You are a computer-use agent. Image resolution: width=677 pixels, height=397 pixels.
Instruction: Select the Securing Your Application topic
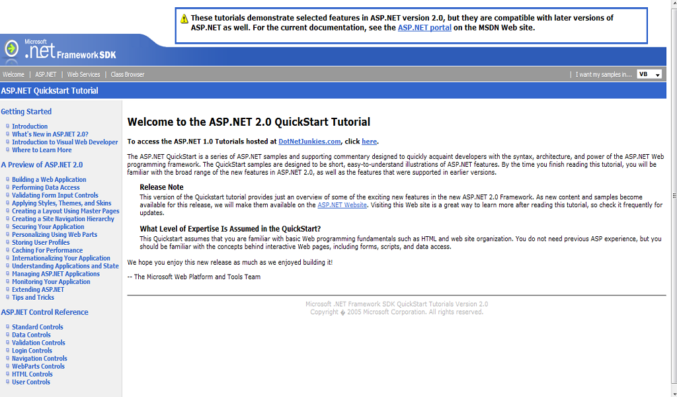click(x=48, y=226)
